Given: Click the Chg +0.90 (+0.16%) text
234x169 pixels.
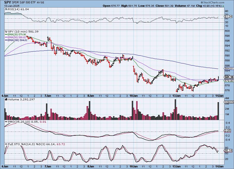Looking at the screenshot, I should 209,6.
